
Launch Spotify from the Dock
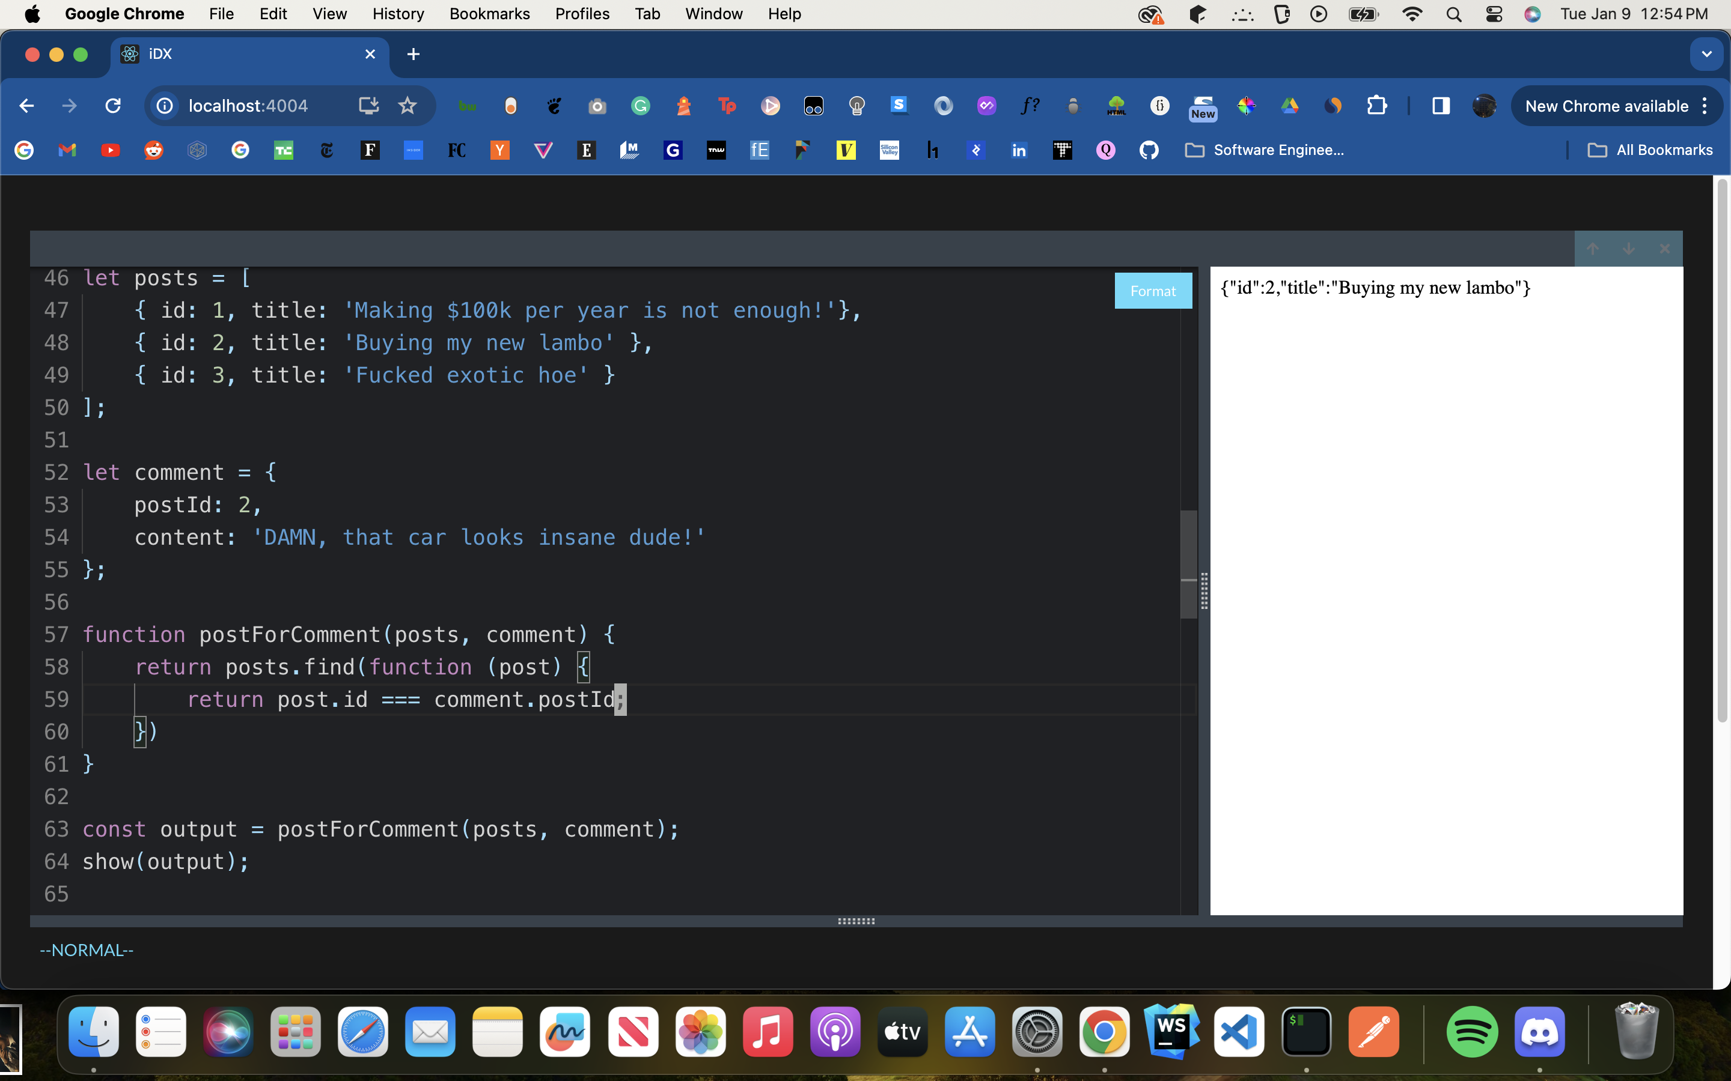(x=1471, y=1032)
